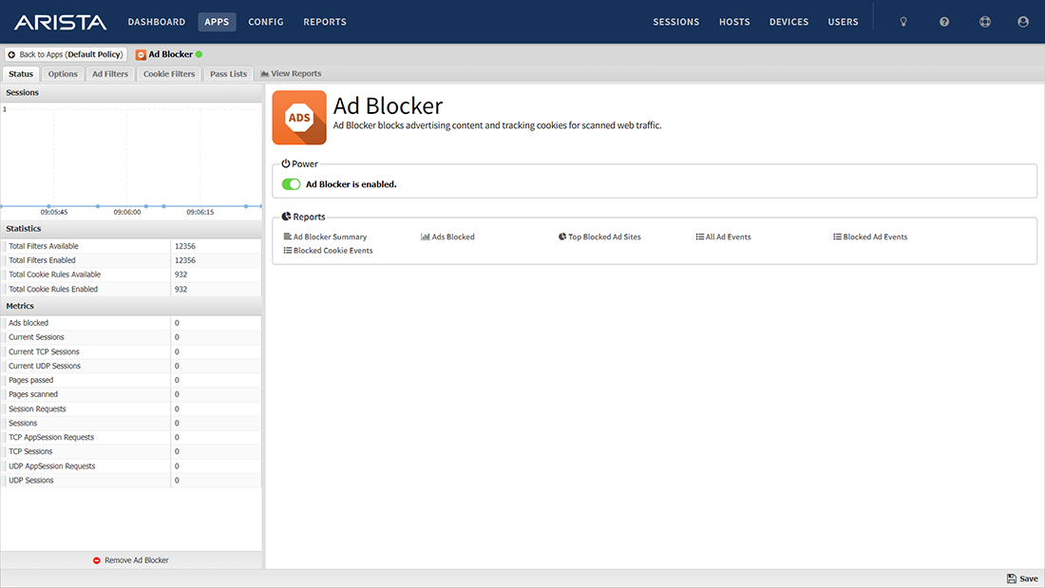
Task: Select the Total Cookie Rules Enabled row
Action: point(131,290)
